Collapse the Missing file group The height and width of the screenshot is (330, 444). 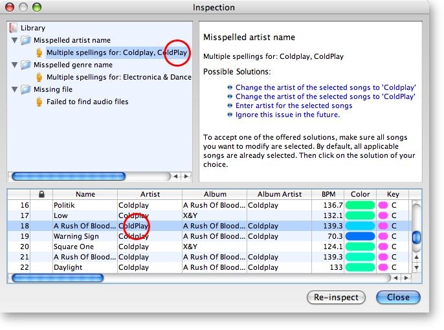(x=14, y=89)
